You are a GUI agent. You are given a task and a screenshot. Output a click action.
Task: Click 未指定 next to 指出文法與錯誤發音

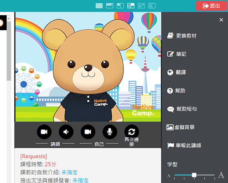pos(80,180)
